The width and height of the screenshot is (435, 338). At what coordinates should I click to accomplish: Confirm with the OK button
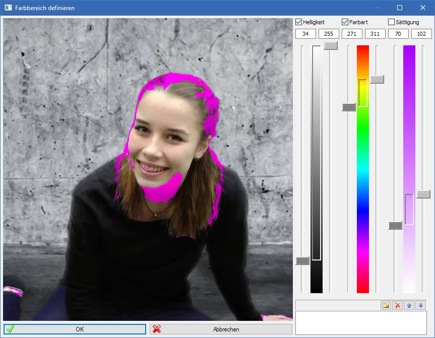click(75, 329)
